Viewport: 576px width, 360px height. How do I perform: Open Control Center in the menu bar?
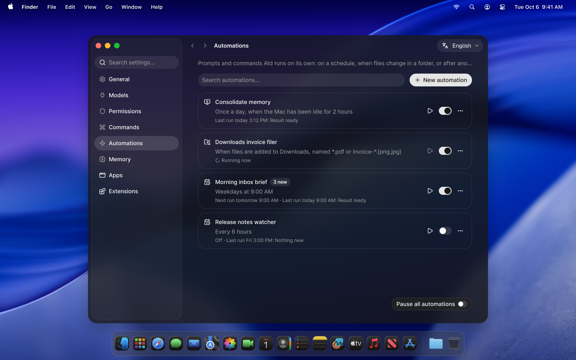pos(502,7)
